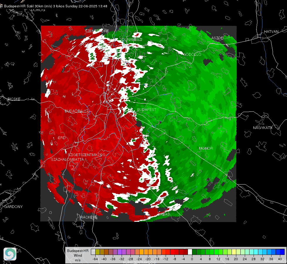Click the m/s unit label in the legend
Viewport: 287px width, 264px height.
click(78, 260)
